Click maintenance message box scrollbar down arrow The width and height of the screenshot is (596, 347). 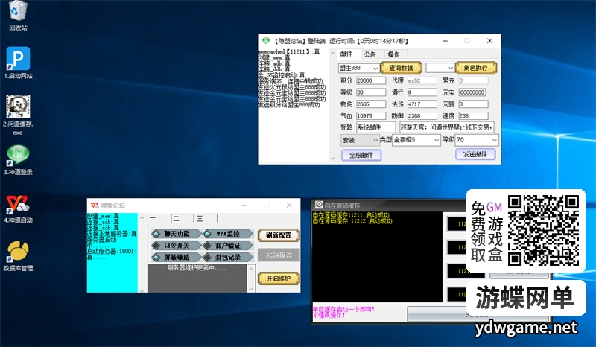251,288
